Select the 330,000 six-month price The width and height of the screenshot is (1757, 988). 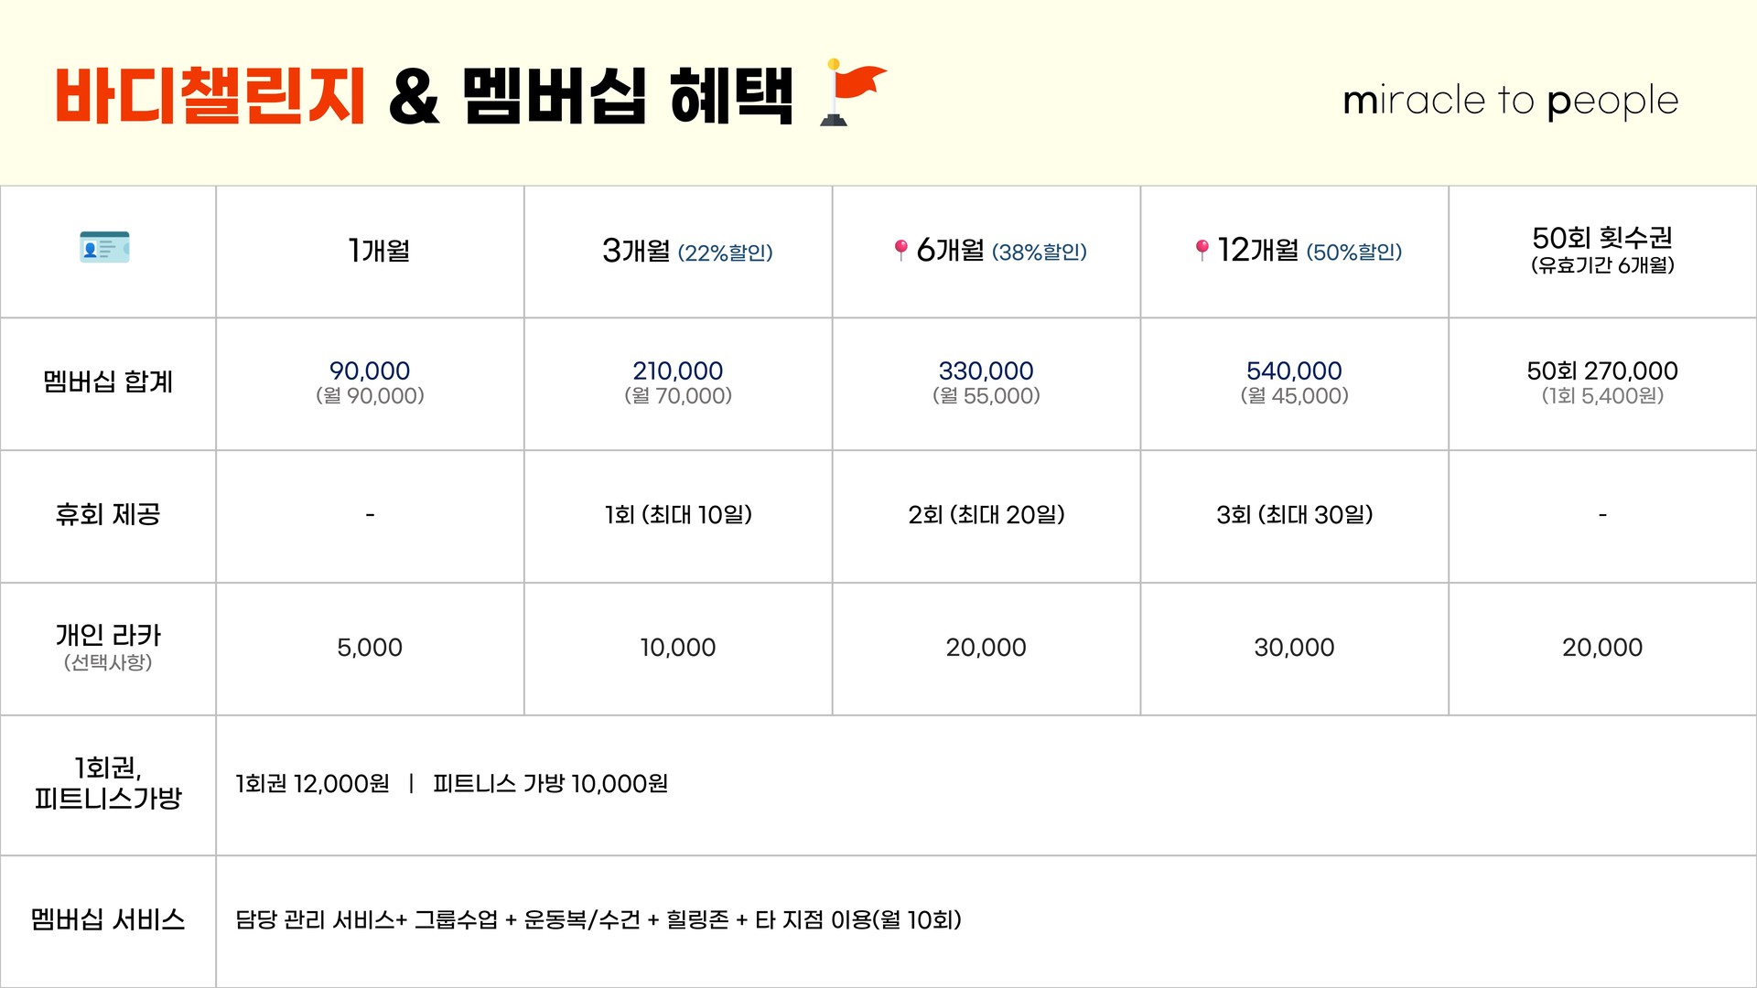tap(986, 370)
